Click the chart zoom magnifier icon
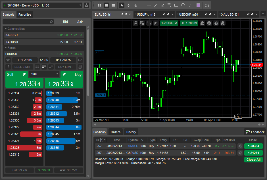Viewport: 267px width, 180px height. pos(135,23)
